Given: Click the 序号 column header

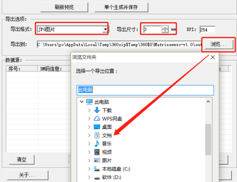Looking at the screenshot, I should pyautogui.click(x=22, y=69).
